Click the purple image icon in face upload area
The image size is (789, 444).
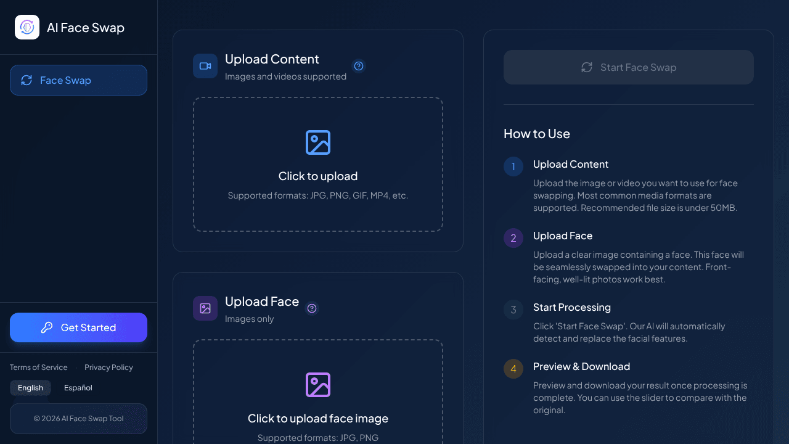point(318,385)
